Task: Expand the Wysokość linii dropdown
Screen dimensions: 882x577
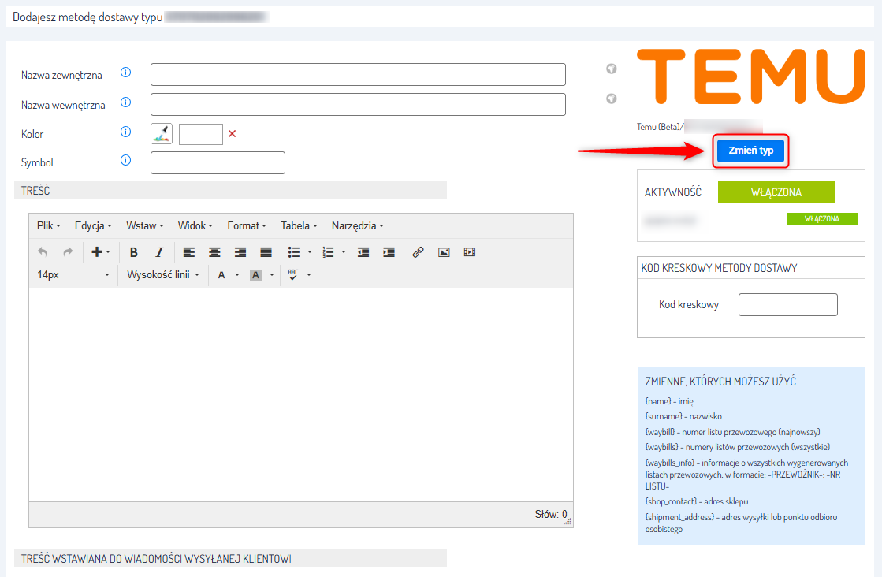Action: coord(163,275)
